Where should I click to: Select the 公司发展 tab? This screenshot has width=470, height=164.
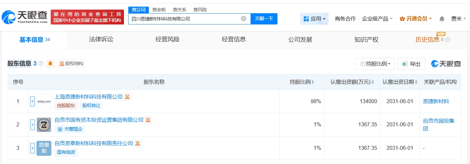[x=300, y=40]
